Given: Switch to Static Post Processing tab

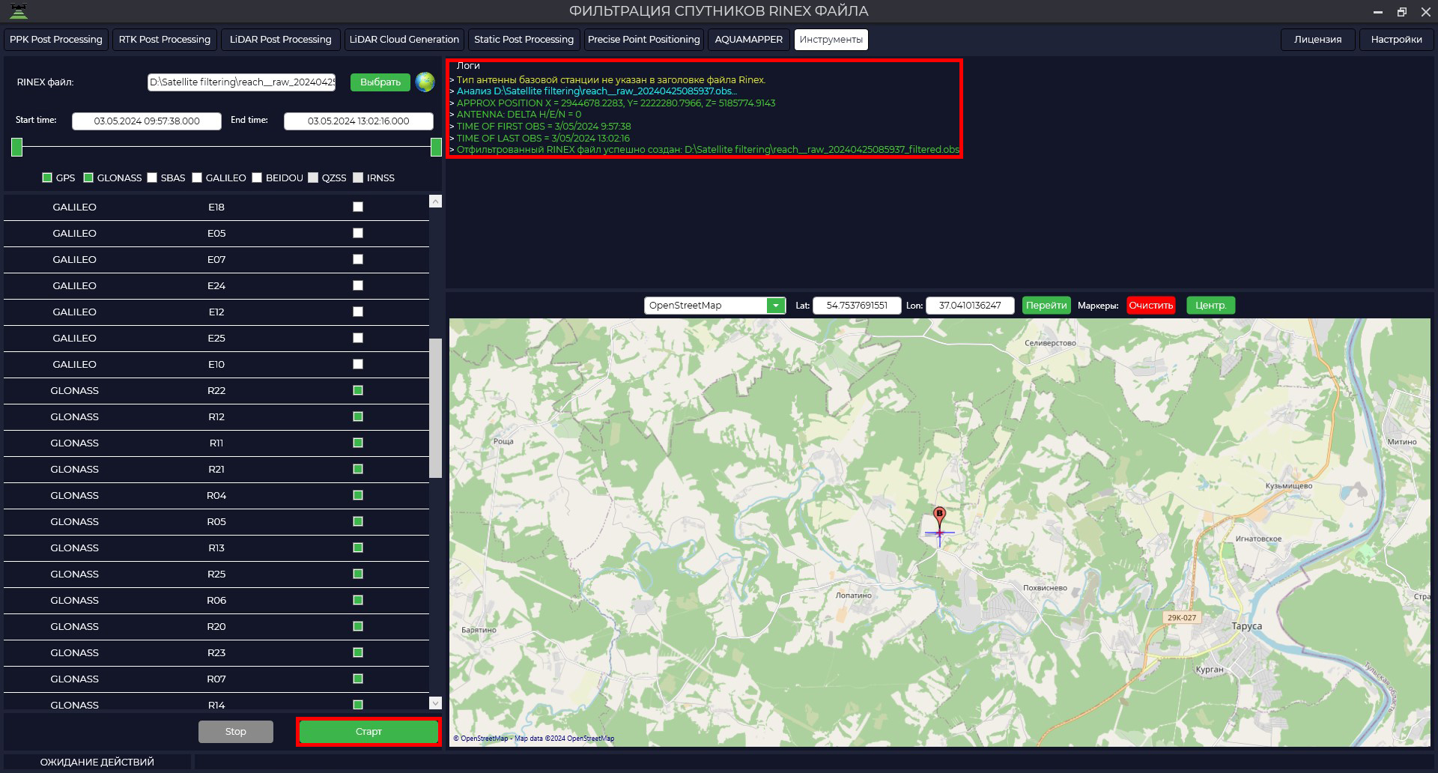Looking at the screenshot, I should (524, 40).
